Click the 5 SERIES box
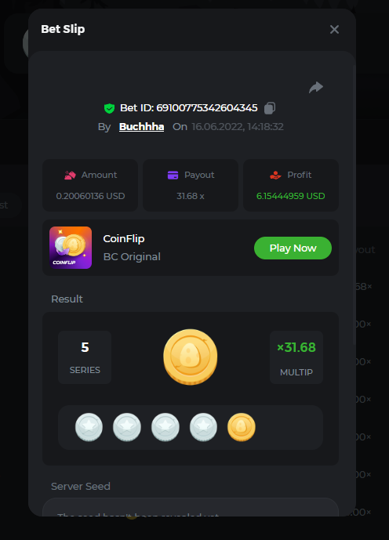The width and height of the screenshot is (389, 540). [85, 357]
